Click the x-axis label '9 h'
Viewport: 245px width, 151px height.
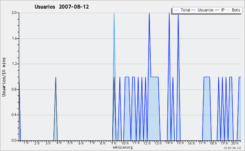(114, 143)
